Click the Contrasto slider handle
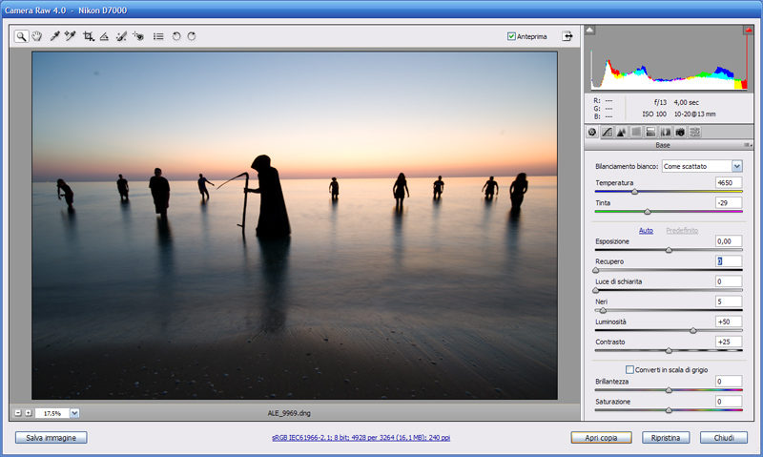 pyautogui.click(x=669, y=351)
